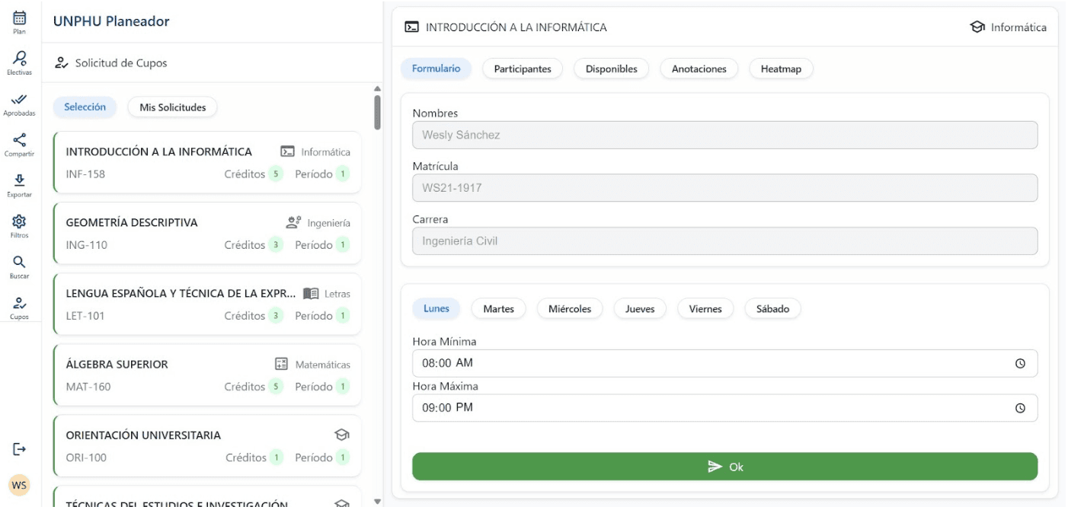Click Créditos 5 badge on INF-158 card

point(276,174)
